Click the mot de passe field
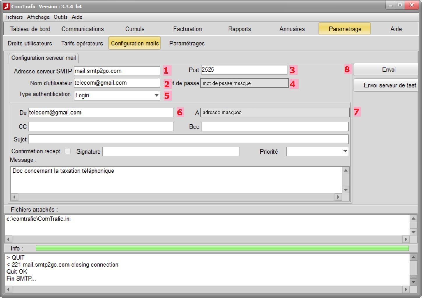The width and height of the screenshot is (422, 298). click(244, 83)
